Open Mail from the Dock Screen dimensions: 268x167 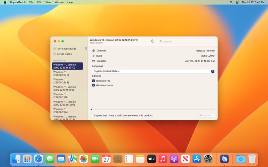click(x=61, y=159)
